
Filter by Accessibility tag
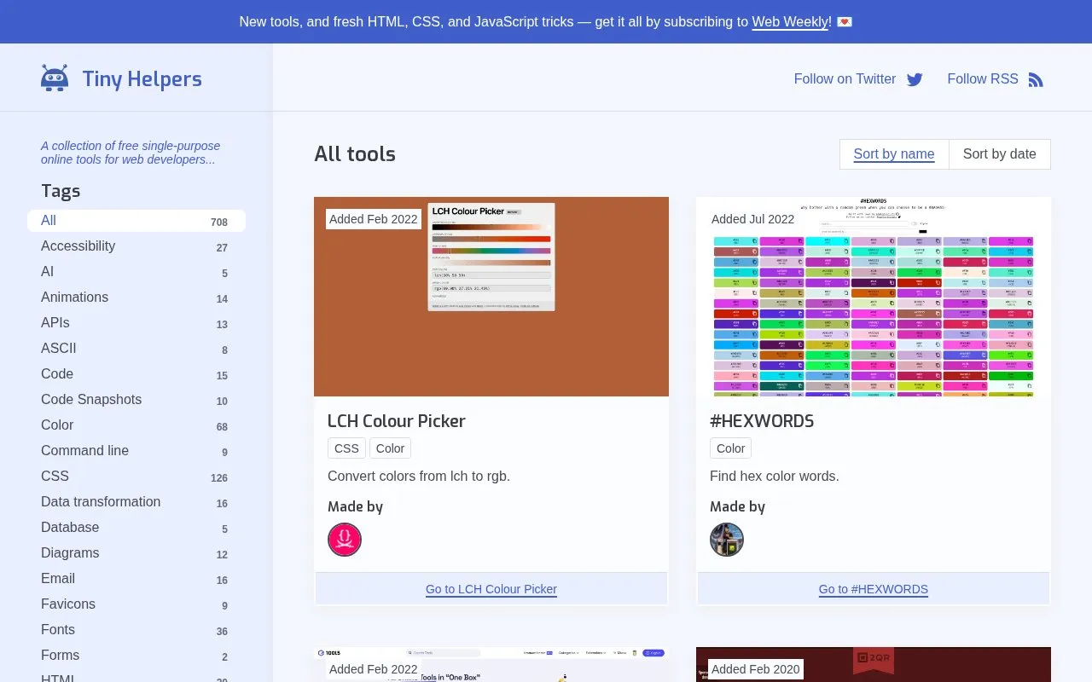point(136,246)
